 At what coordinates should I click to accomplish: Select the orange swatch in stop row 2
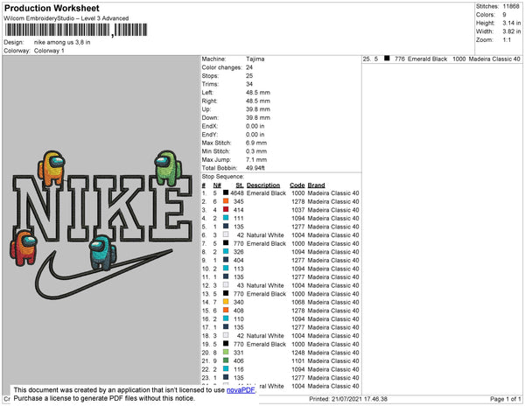(x=226, y=201)
